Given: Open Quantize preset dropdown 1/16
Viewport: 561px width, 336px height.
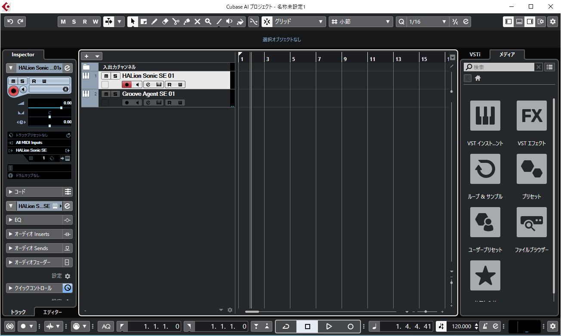Looking at the screenshot, I should tap(428, 21).
